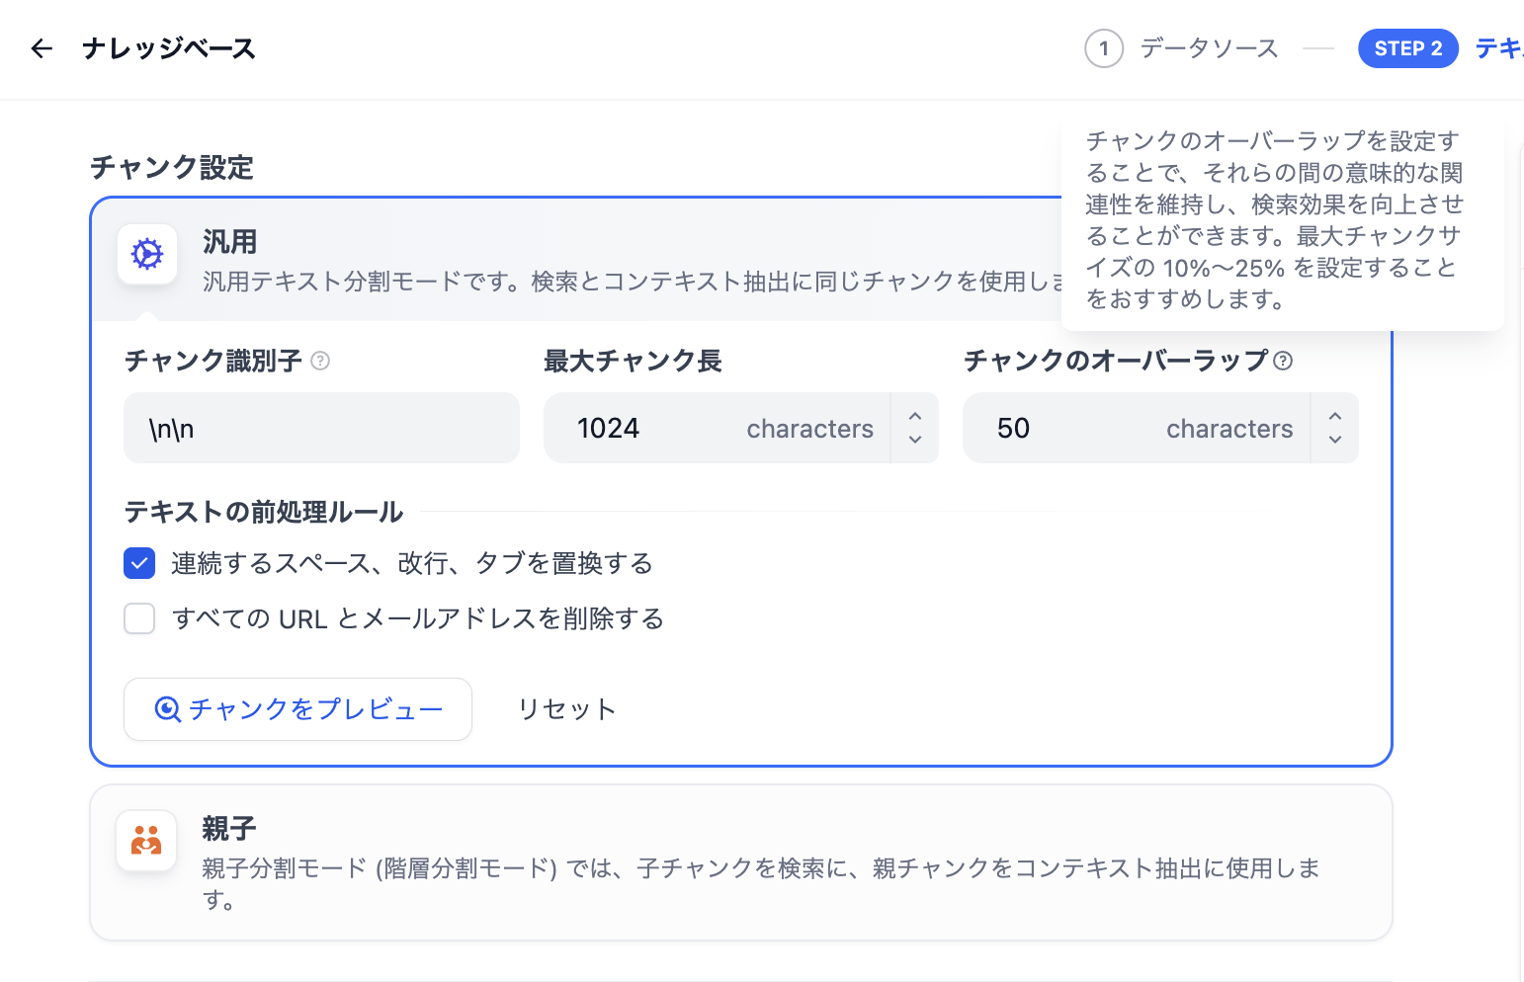
Task: Uncheck 連続するスペース、改行、タブを置換する
Action: pyautogui.click(x=139, y=563)
